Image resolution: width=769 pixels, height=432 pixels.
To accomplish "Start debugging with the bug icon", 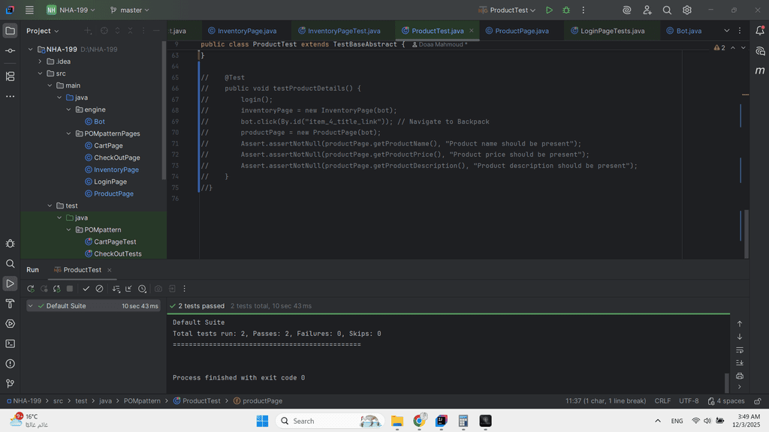I will tap(566, 10).
